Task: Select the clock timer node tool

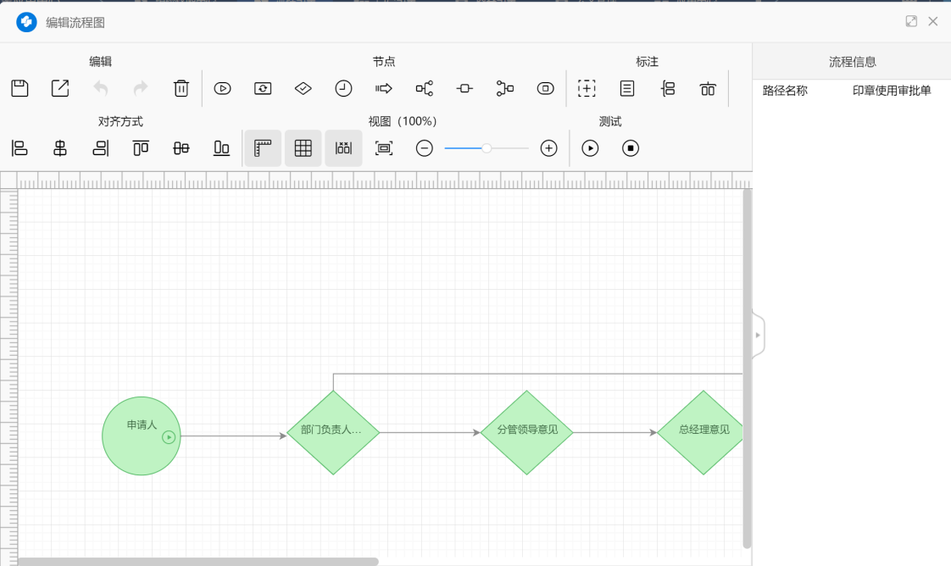Action: tap(343, 88)
